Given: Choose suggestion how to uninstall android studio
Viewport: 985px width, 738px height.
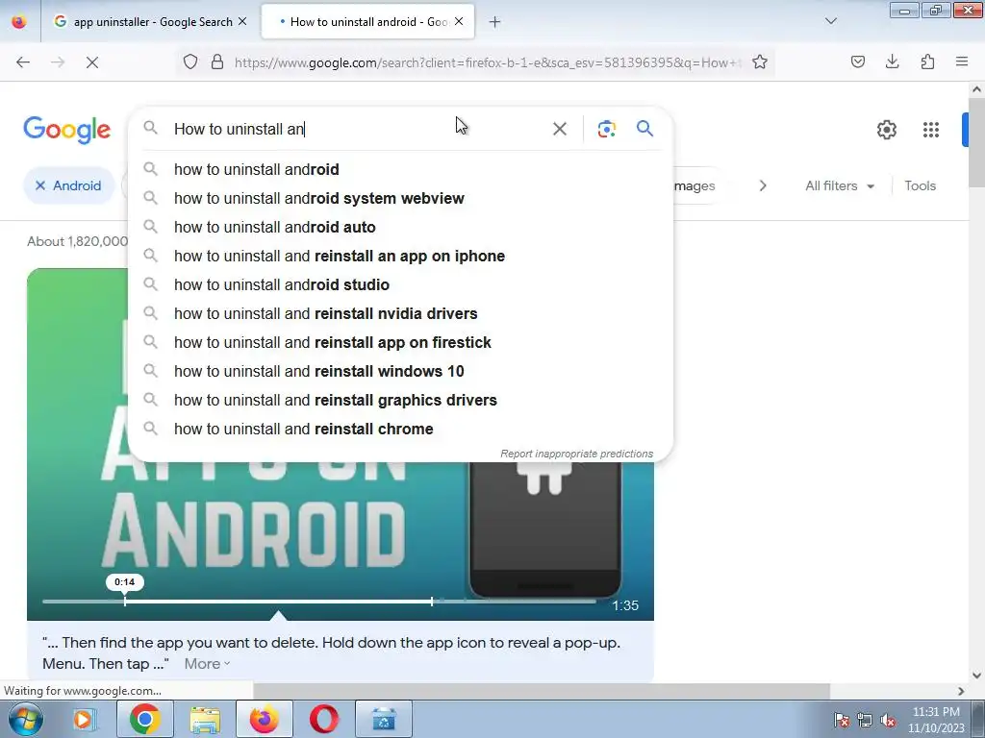Looking at the screenshot, I should tap(400, 284).
